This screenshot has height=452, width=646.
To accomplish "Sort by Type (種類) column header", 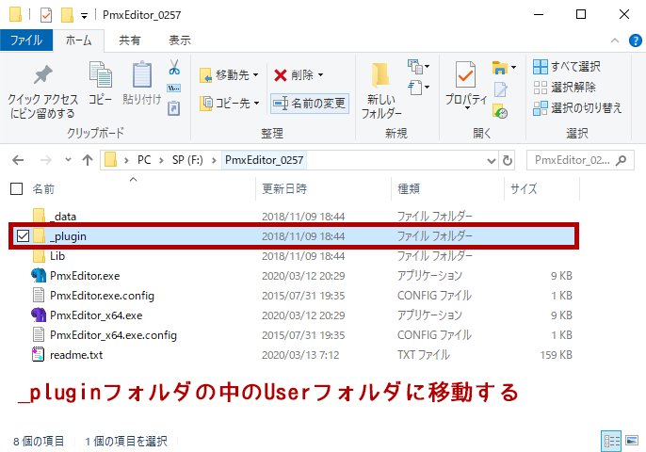I will click(409, 189).
